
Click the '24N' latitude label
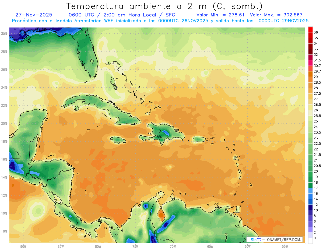coord(4,88)
